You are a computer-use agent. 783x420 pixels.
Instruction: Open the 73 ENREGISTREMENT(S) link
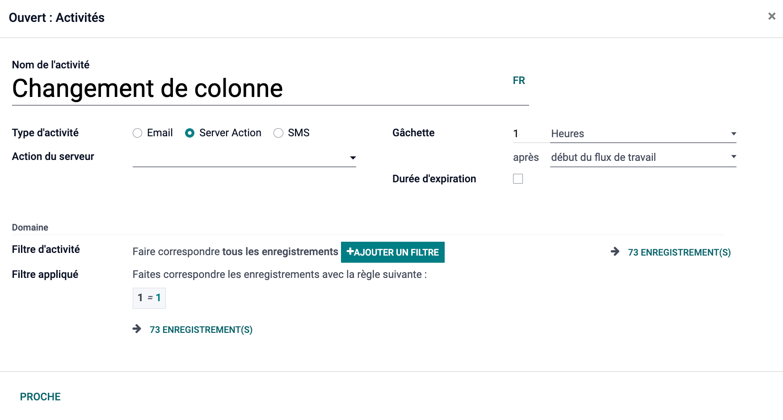click(x=679, y=252)
